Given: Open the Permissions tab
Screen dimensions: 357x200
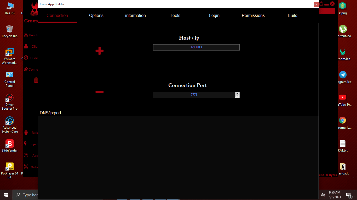Looking at the screenshot, I should point(253,15).
